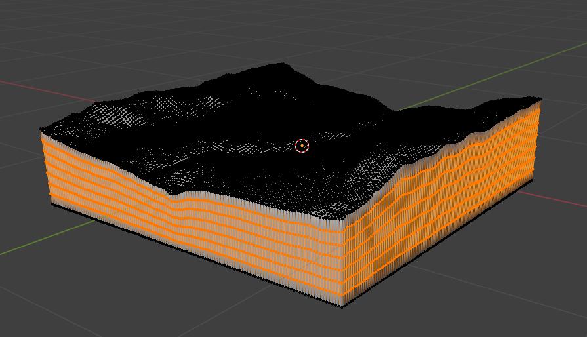The width and height of the screenshot is (587, 337).
Task: Click the front bottom corner of terrain block
Action: 342,306
